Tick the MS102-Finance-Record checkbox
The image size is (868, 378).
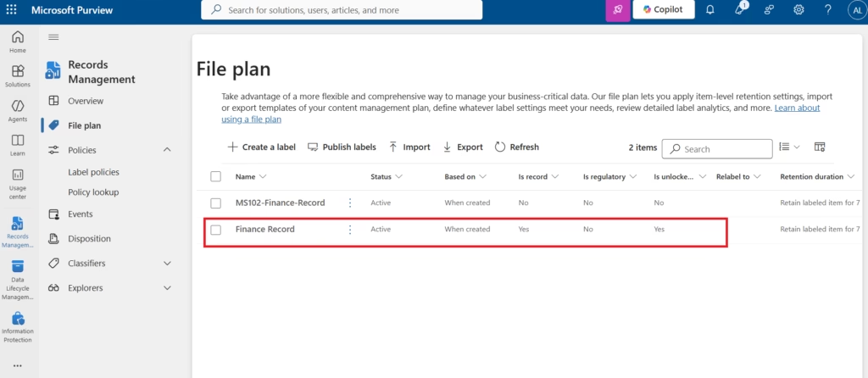pos(216,203)
